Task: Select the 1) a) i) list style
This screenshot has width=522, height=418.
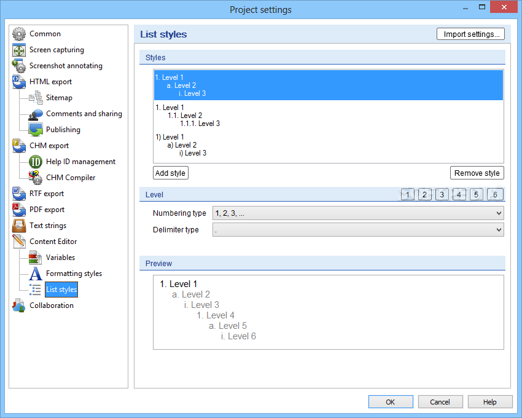Action: click(329, 145)
